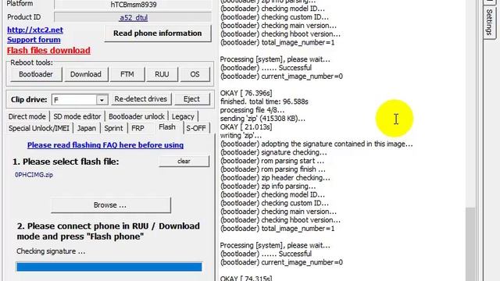Click 'Checking signature …' status text

(x=51, y=251)
